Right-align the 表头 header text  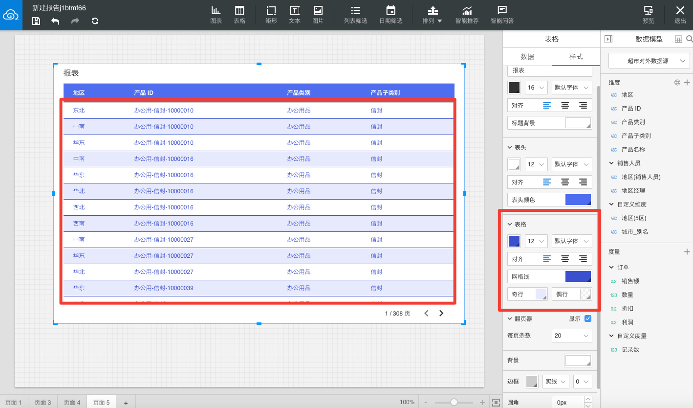point(583,182)
